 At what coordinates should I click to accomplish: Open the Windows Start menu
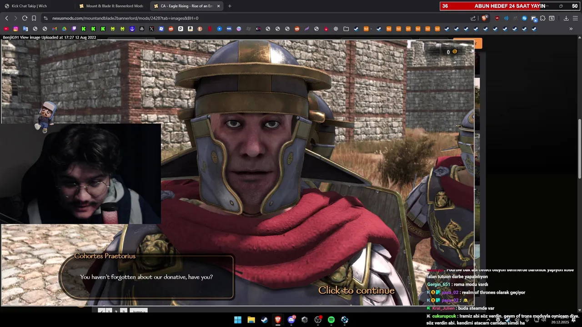pos(238,320)
